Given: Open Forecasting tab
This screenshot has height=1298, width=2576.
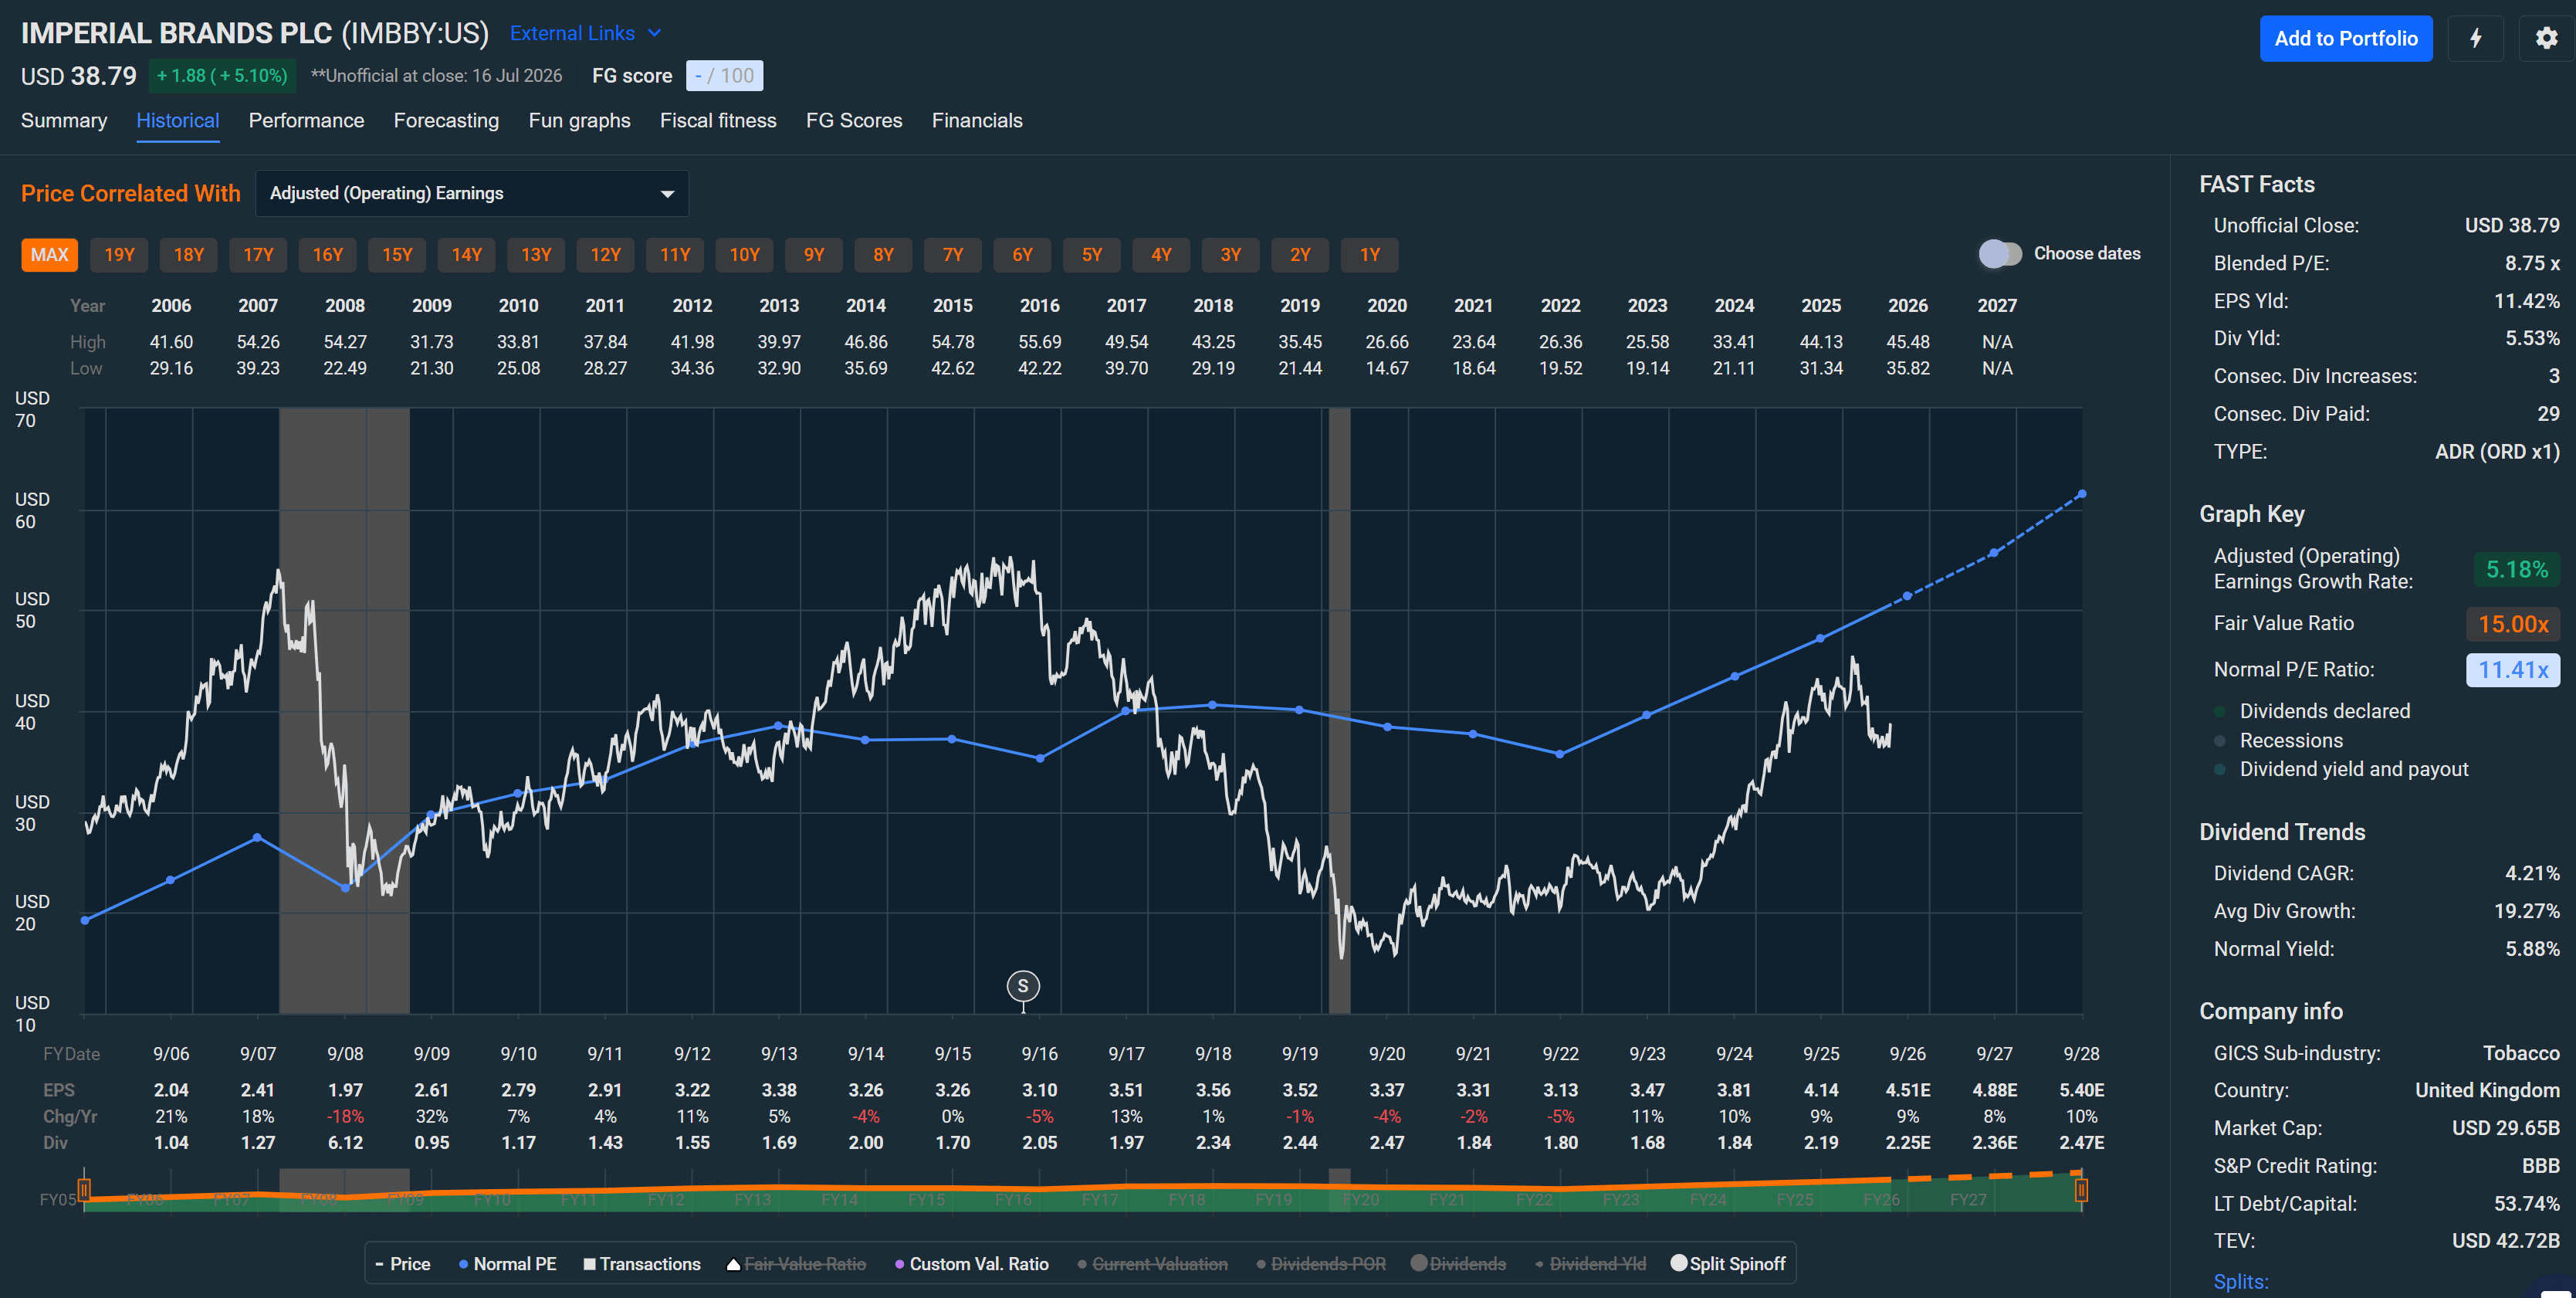Looking at the screenshot, I should 446,120.
